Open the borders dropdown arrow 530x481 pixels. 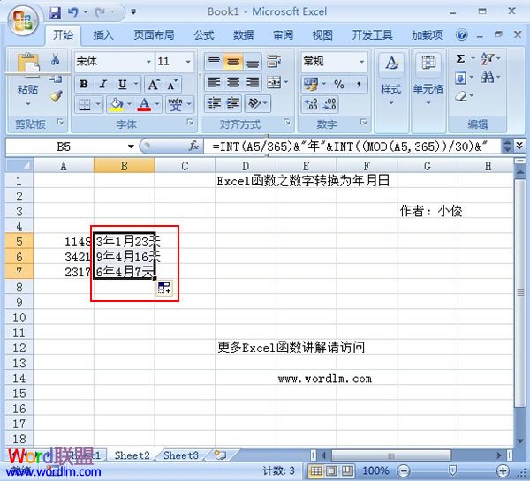point(98,104)
